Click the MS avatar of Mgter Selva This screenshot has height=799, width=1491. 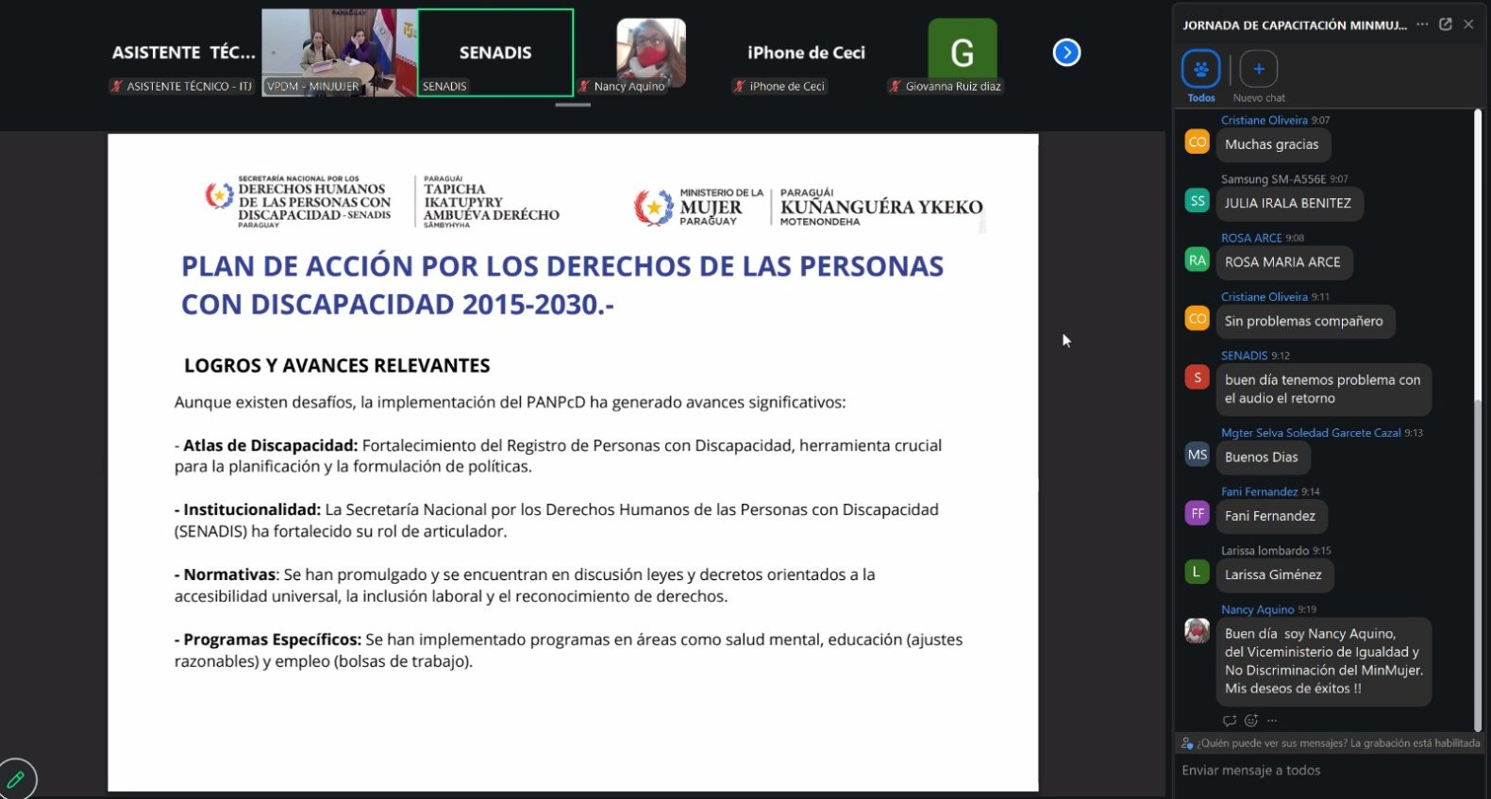pyautogui.click(x=1197, y=454)
